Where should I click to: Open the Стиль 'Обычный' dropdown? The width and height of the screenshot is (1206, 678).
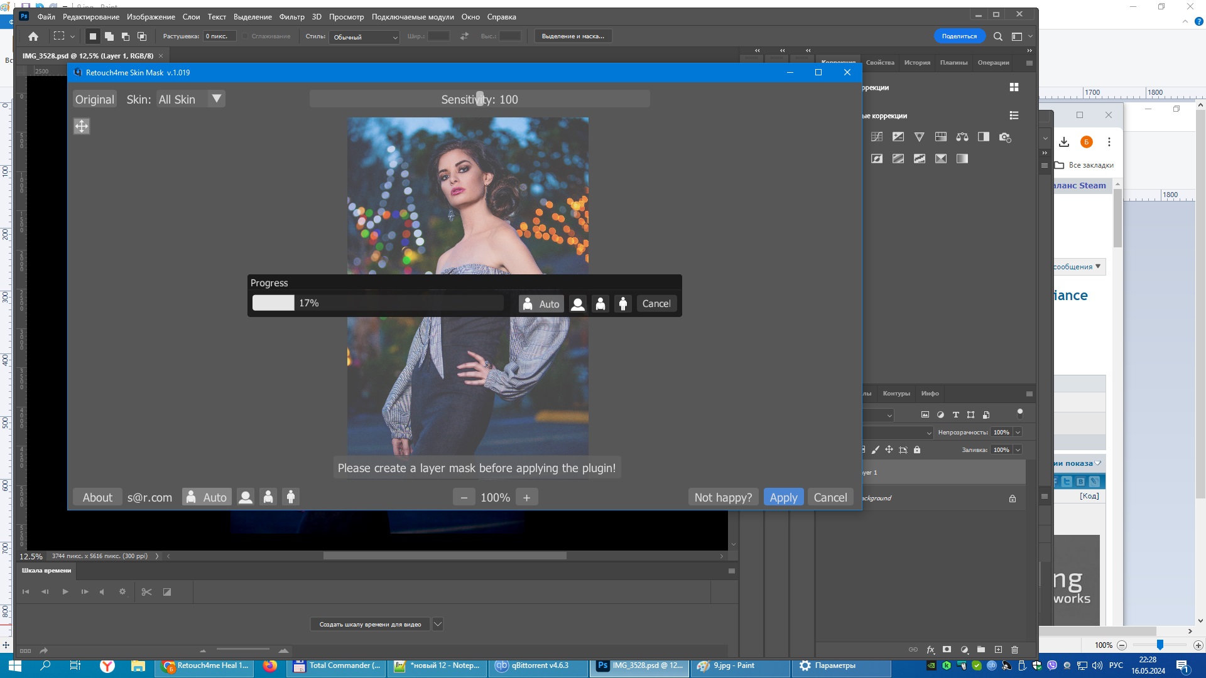click(364, 37)
